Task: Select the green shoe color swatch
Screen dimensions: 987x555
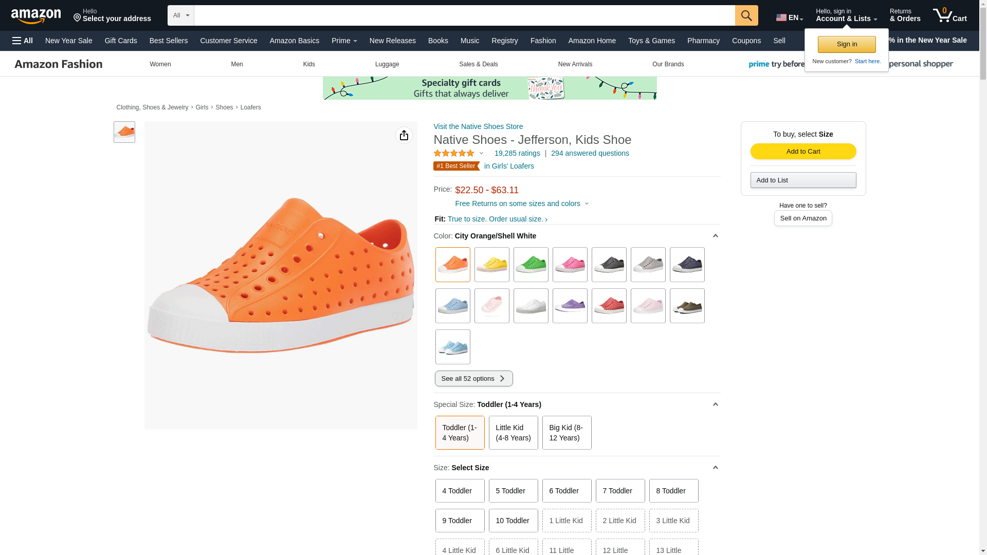Action: pos(531,265)
